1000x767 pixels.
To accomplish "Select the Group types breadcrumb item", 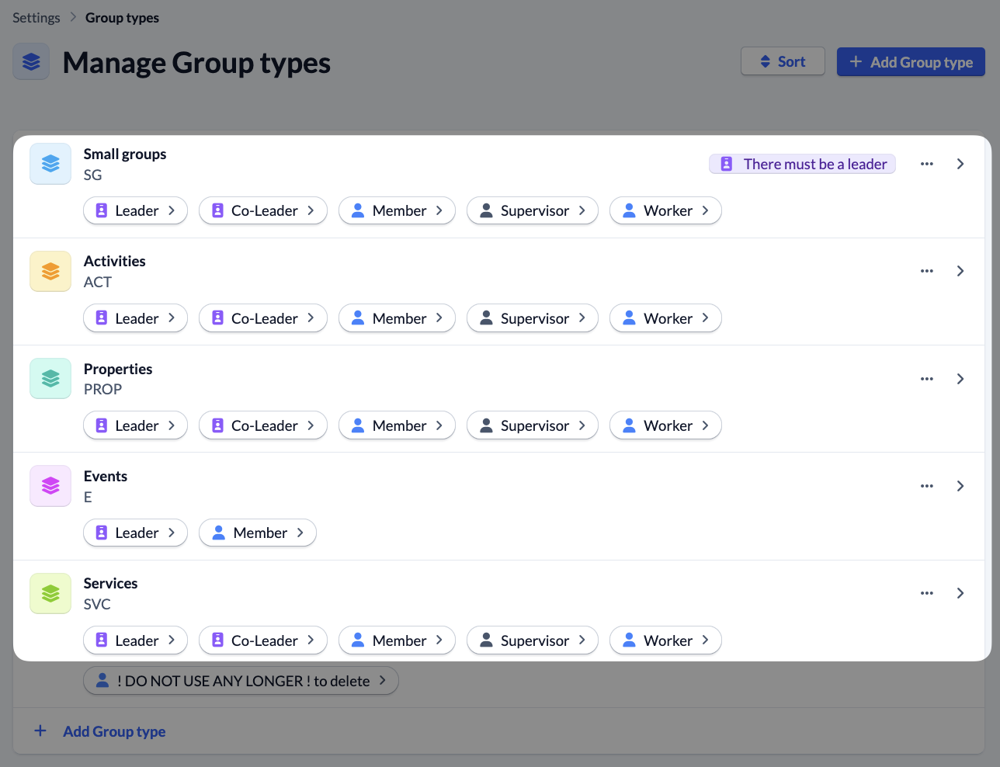I will [x=122, y=18].
